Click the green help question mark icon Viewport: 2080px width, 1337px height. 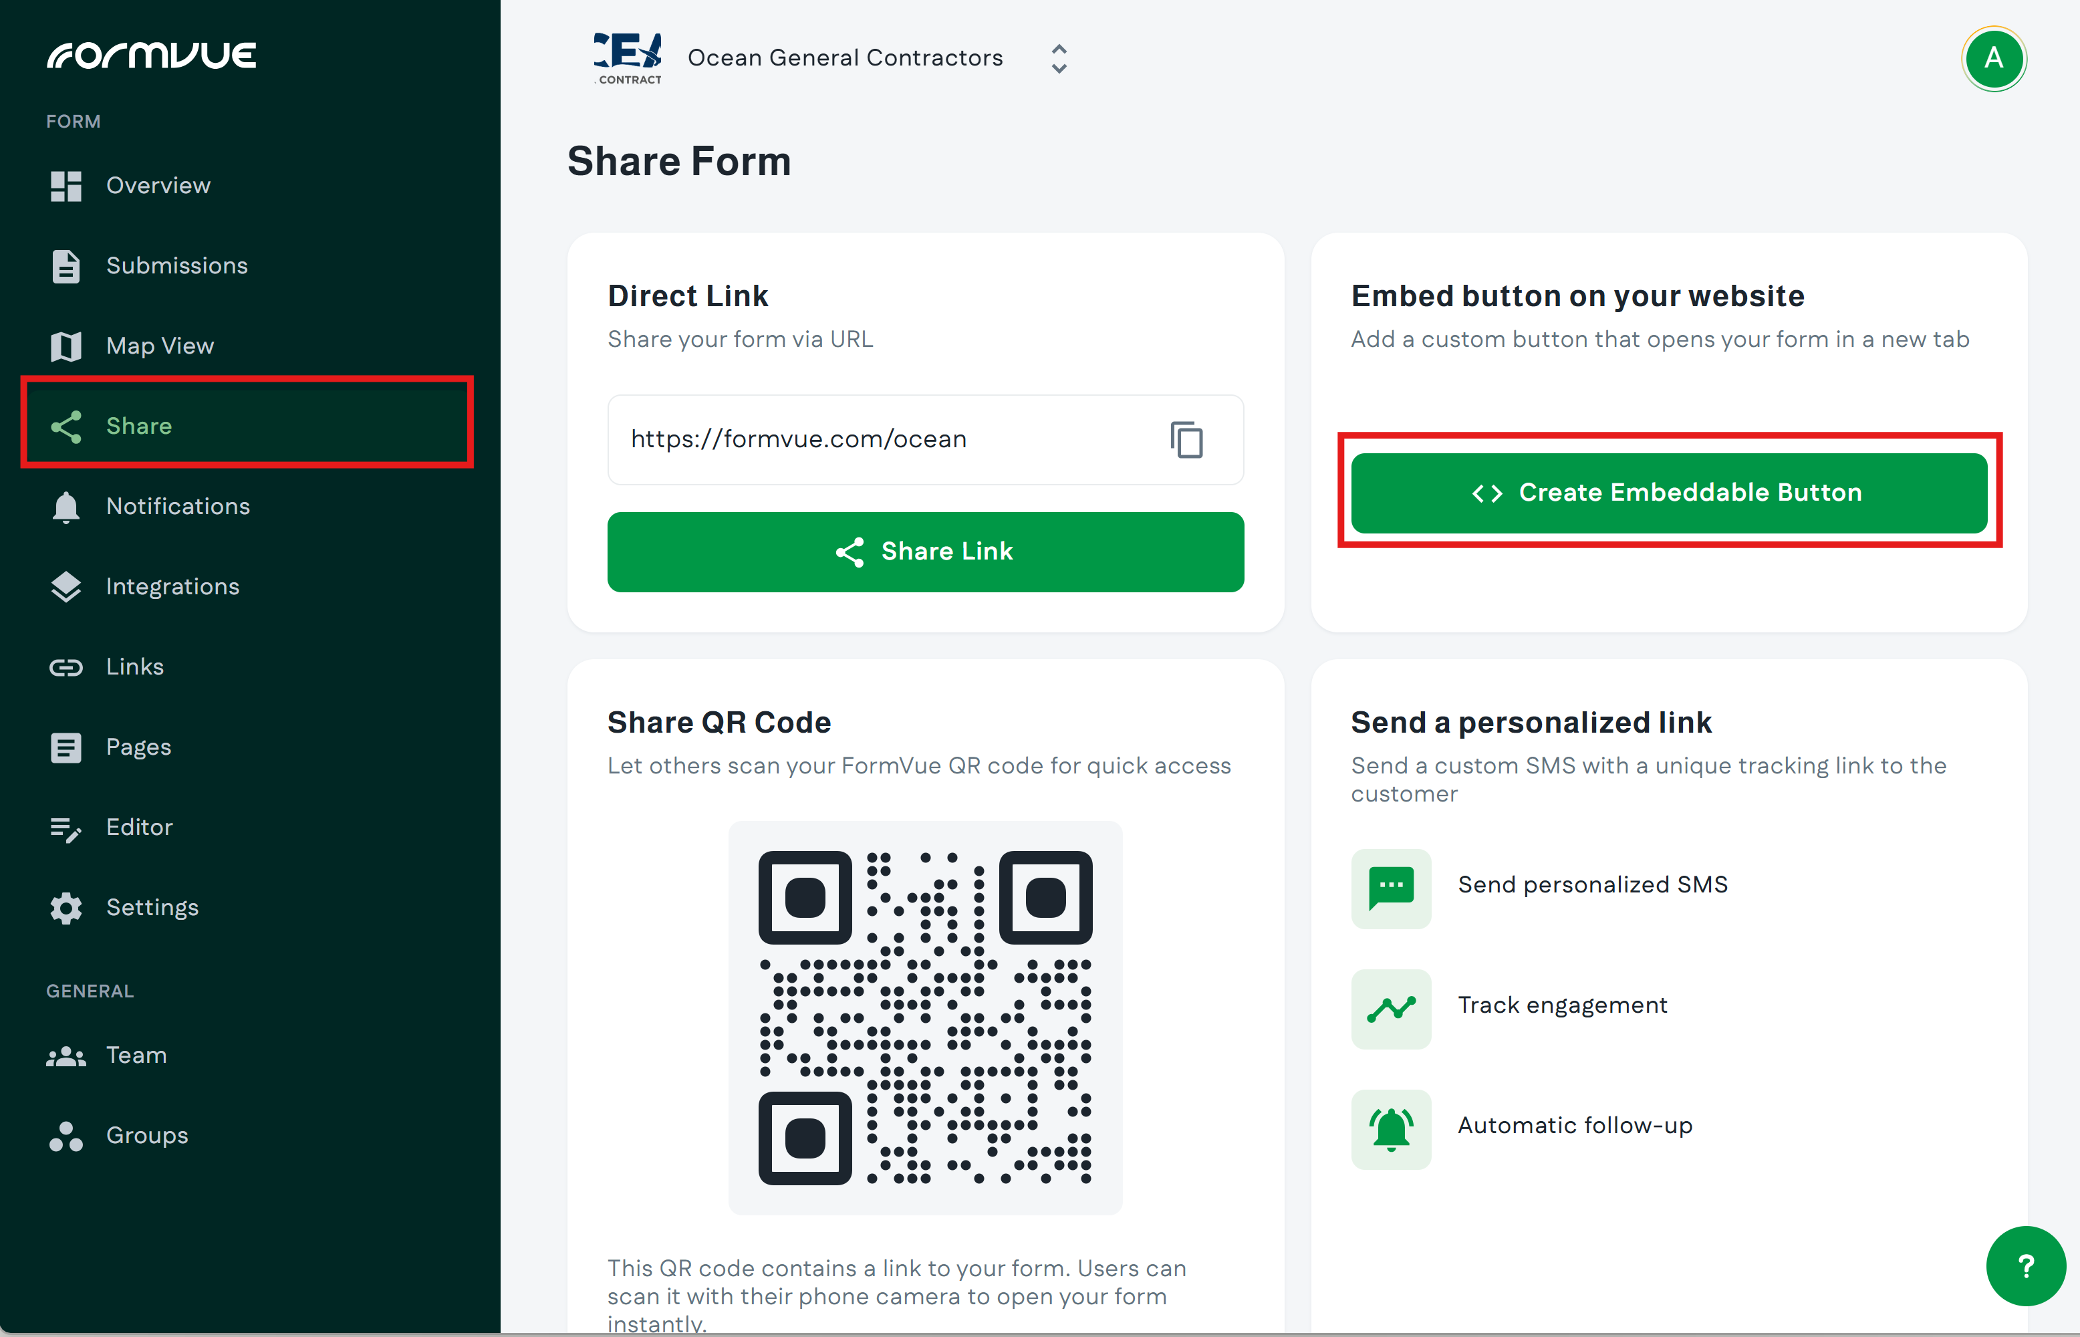pyautogui.click(x=2025, y=1265)
